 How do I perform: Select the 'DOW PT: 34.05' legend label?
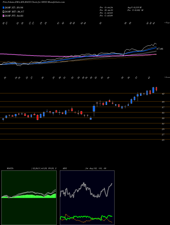[x=14, y=16]
